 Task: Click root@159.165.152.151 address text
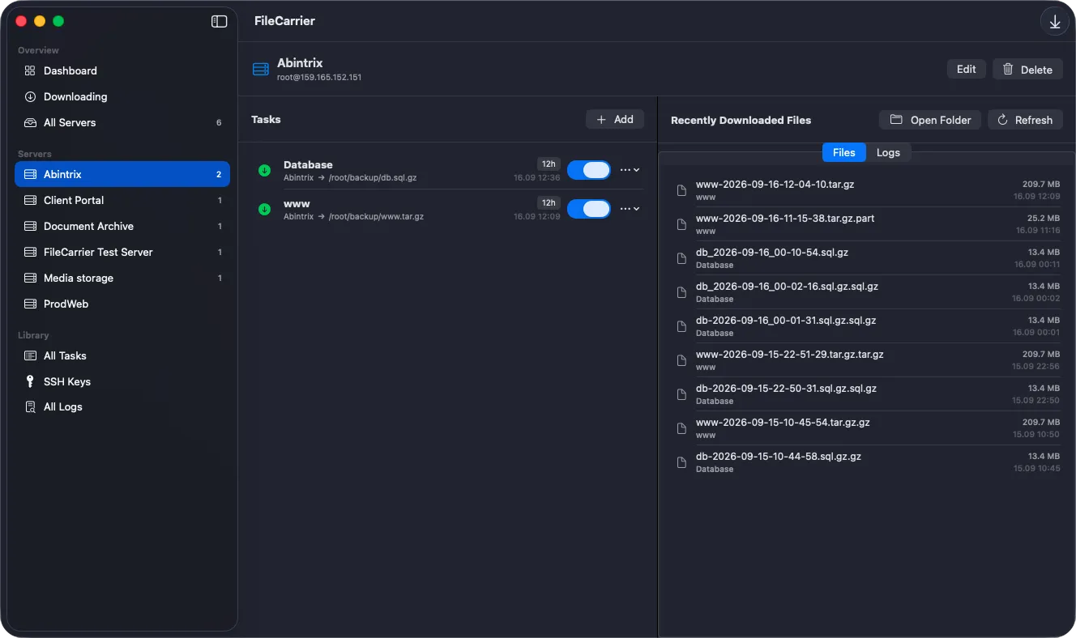(319, 78)
